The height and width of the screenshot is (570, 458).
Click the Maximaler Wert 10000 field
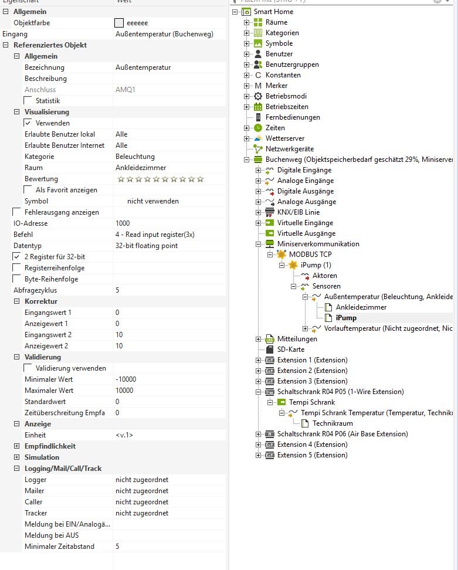(169, 391)
